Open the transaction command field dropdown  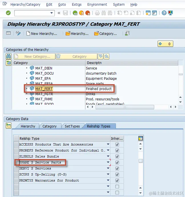pos(51,13)
